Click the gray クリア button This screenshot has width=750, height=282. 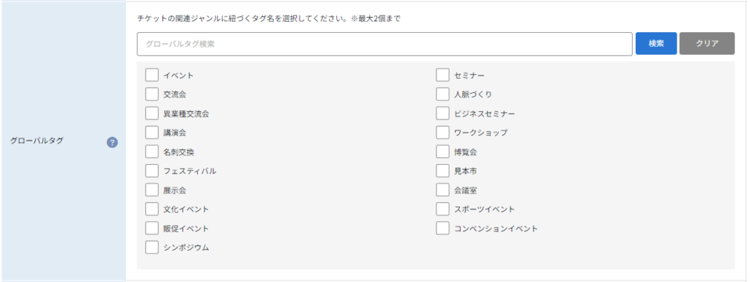click(707, 43)
